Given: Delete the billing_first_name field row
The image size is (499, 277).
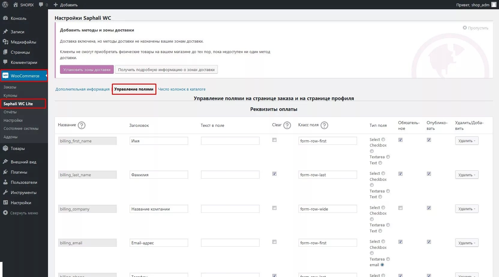Looking at the screenshot, I should click(x=467, y=141).
